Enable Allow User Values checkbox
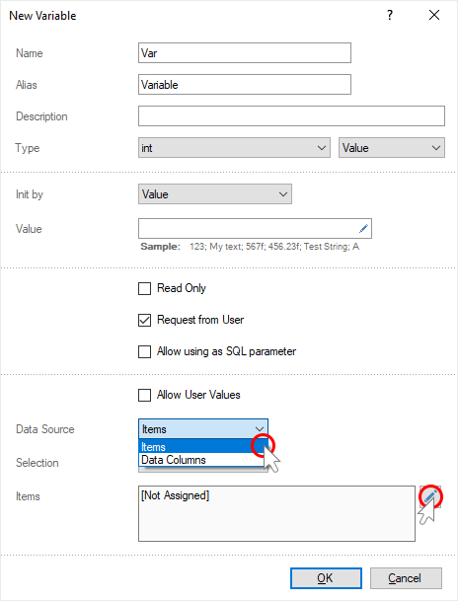The width and height of the screenshot is (458, 601). click(144, 395)
